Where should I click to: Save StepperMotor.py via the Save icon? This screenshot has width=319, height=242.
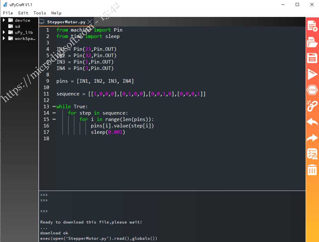tap(312, 58)
